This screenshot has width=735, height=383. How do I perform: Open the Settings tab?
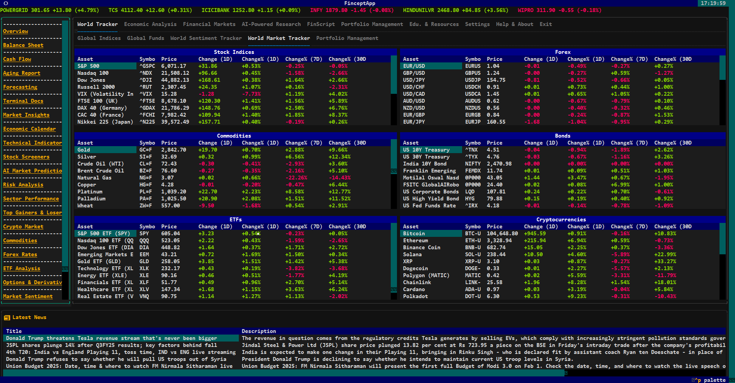click(478, 24)
